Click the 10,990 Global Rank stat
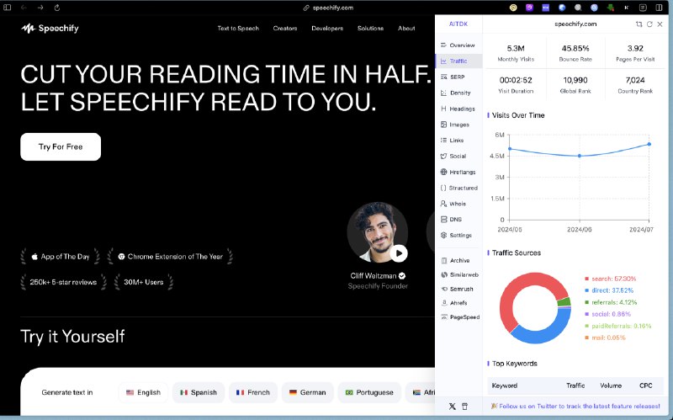Screen dimensions: 673x420 [x=575, y=85]
